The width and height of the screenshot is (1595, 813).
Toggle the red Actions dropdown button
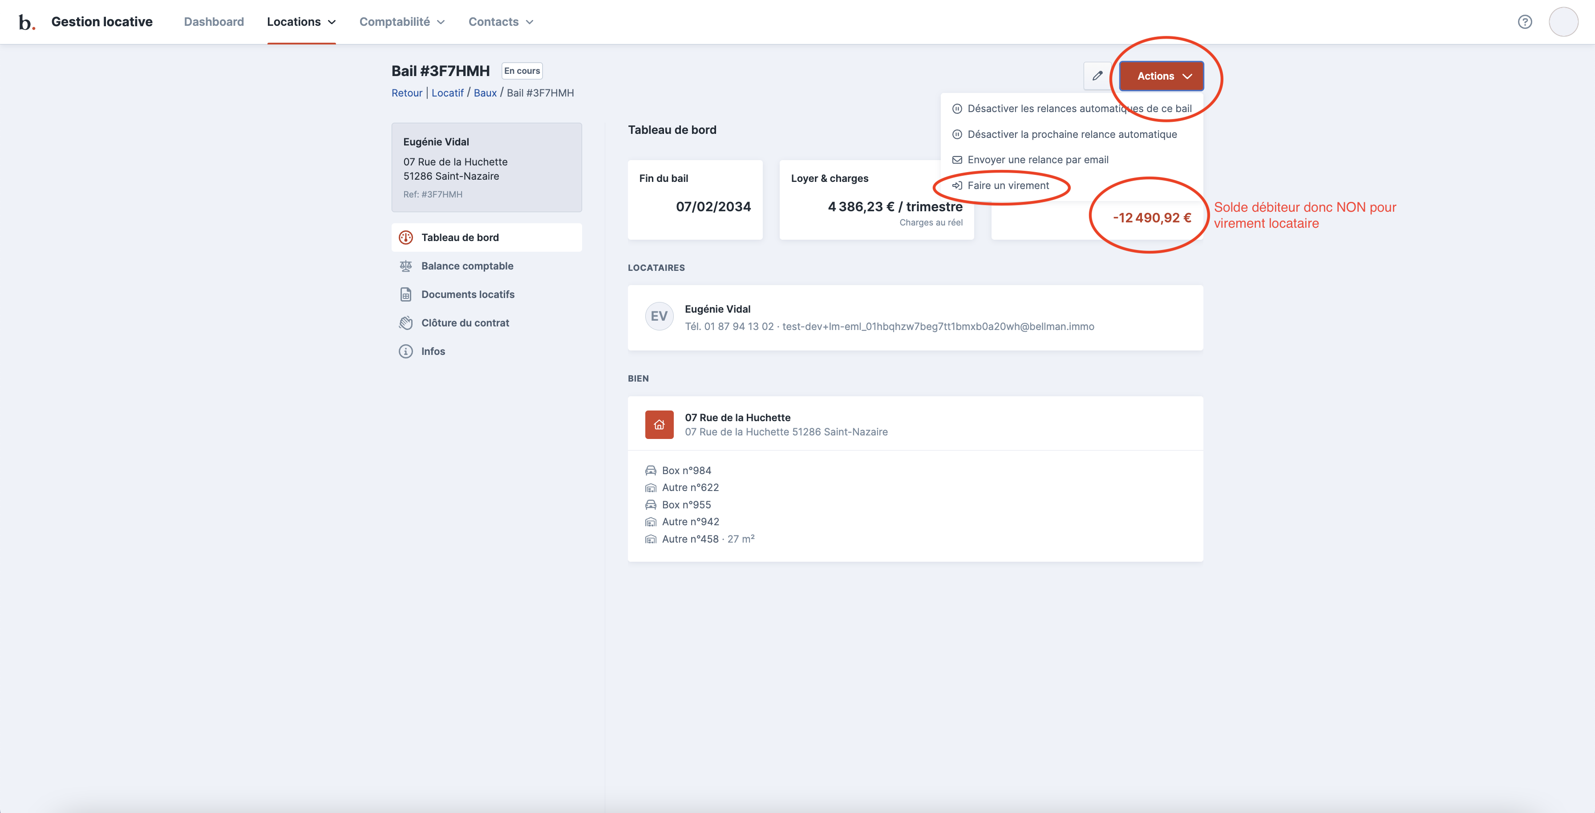(x=1161, y=76)
